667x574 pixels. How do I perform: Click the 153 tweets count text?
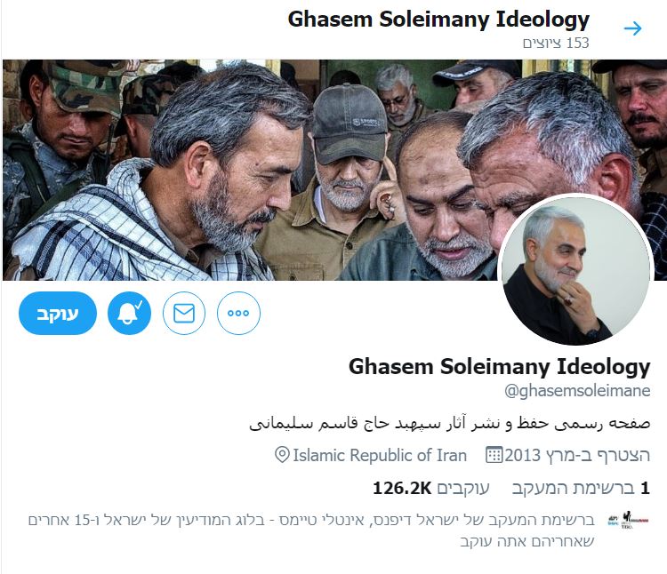click(556, 43)
